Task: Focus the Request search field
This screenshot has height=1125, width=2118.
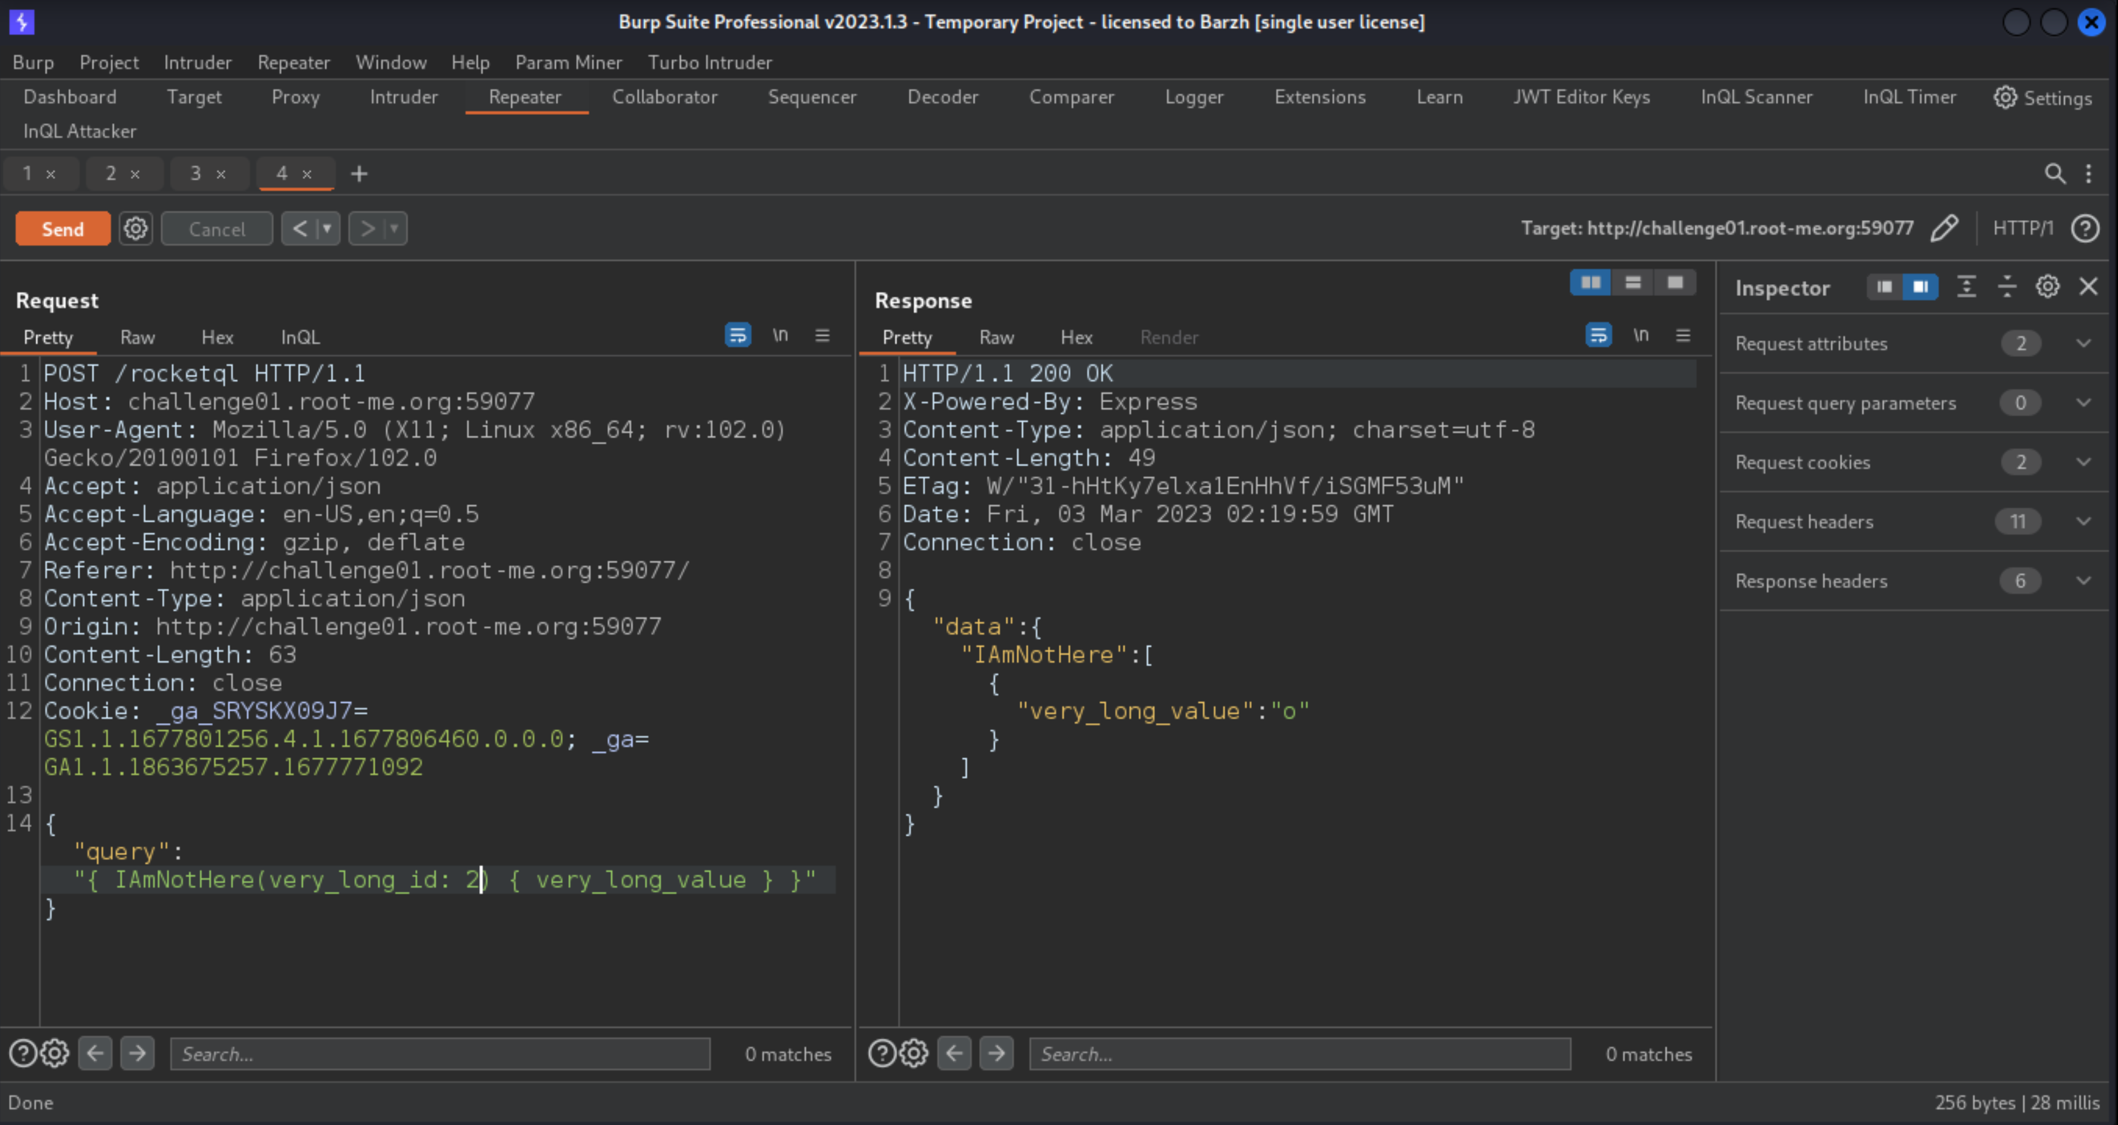Action: pyautogui.click(x=440, y=1053)
